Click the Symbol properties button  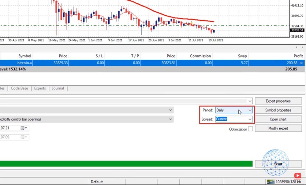pyautogui.click(x=278, y=110)
